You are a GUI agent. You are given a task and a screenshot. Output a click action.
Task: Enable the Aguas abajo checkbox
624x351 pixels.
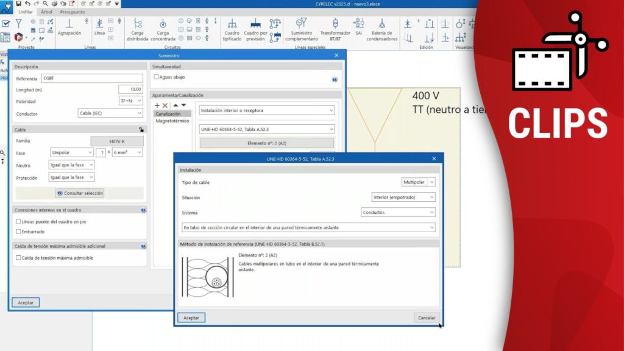157,77
